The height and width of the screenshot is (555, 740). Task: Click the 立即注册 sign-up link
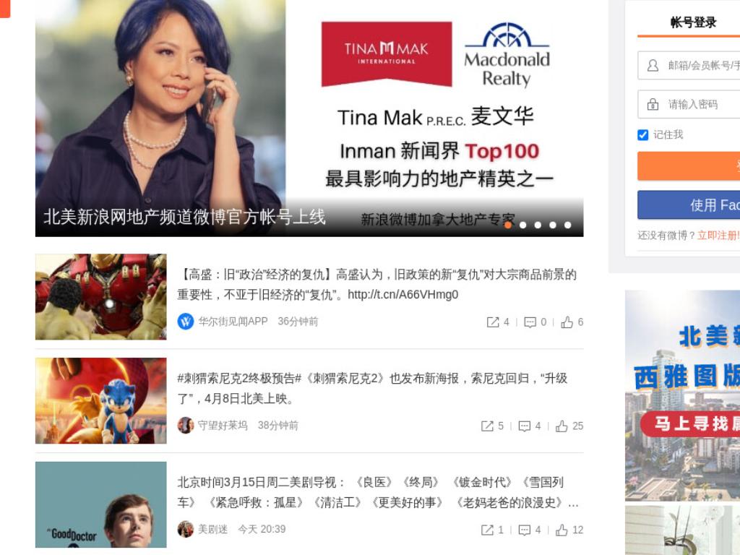coord(718,235)
